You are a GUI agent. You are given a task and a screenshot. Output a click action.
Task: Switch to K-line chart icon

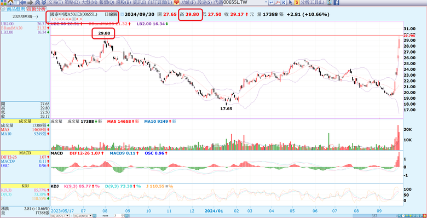tap(284, 2)
